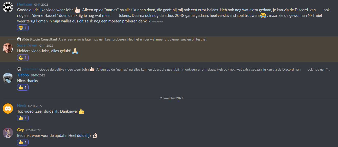
Task: Toggle thumbs up reaction under Tjabbo's message
Action: [x=23, y=87]
